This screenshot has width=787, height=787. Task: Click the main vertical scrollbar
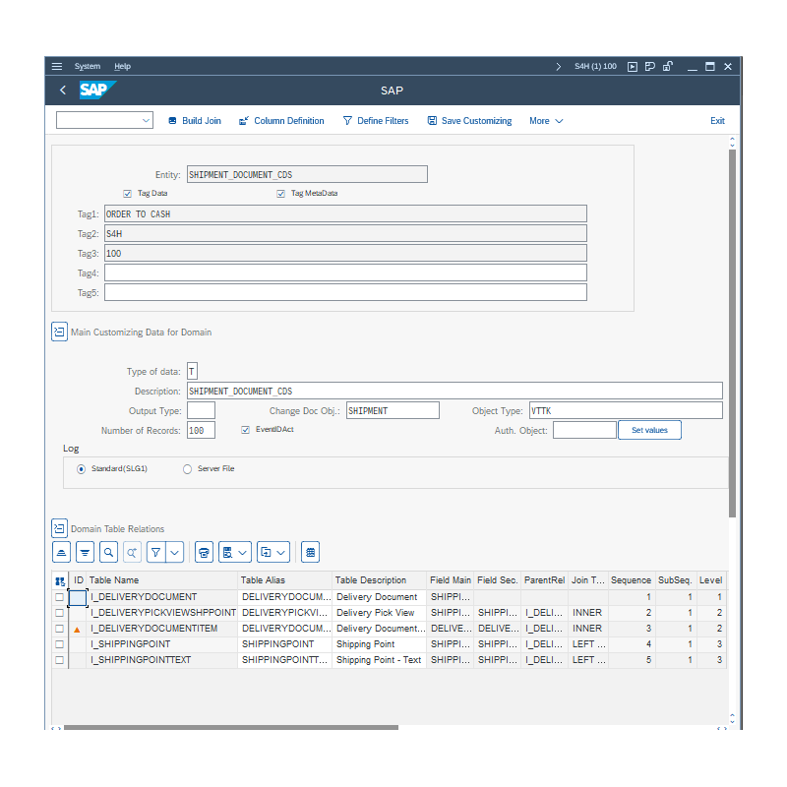[732, 333]
